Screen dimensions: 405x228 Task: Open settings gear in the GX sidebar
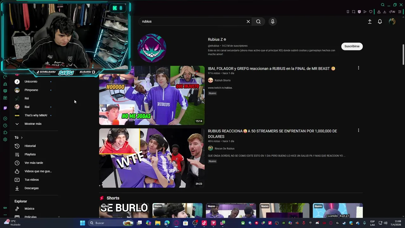(x=5, y=139)
